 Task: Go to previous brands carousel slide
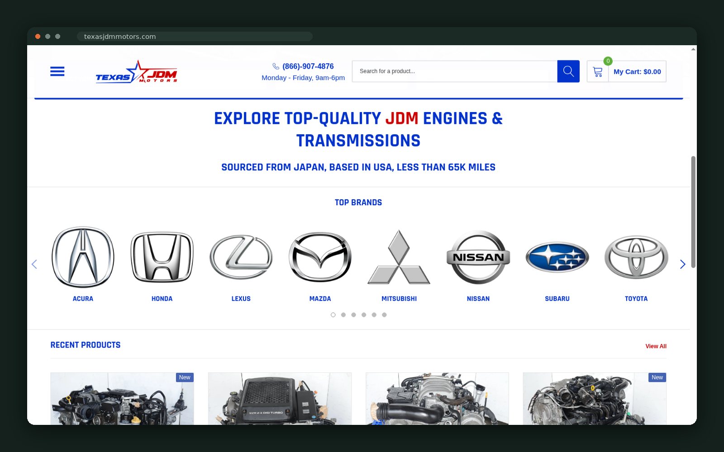pos(34,264)
